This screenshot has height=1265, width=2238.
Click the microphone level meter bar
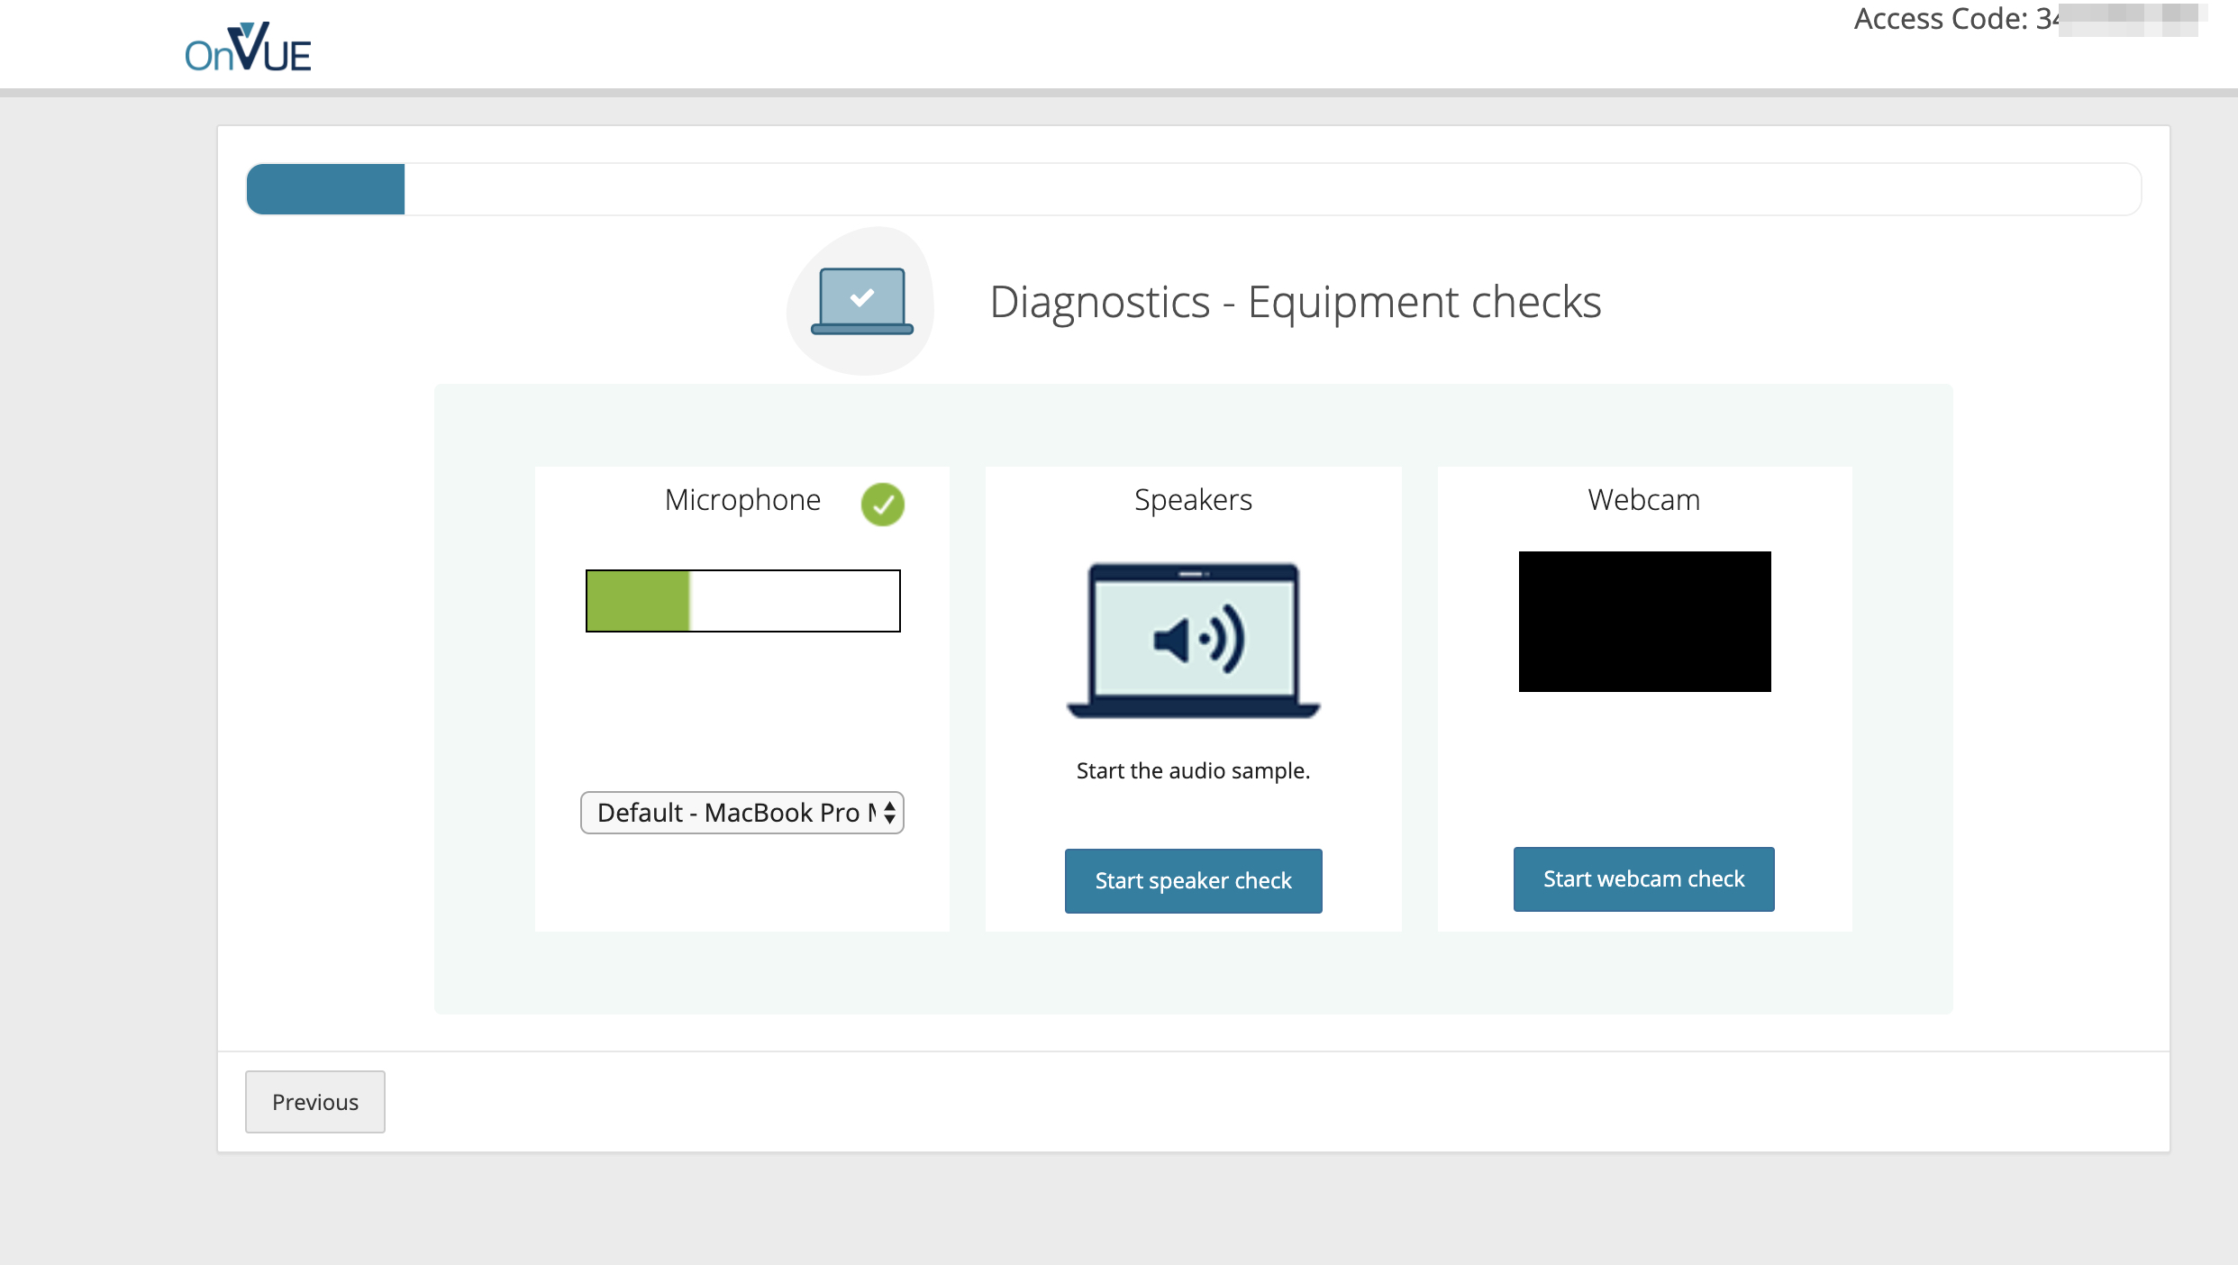(742, 601)
